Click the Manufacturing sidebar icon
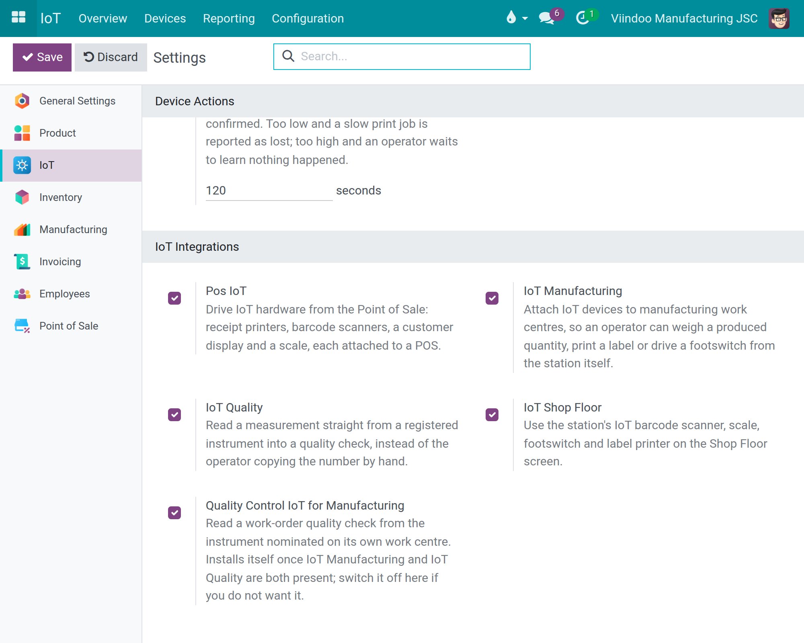Viewport: 804px width, 643px height. pyautogui.click(x=22, y=229)
